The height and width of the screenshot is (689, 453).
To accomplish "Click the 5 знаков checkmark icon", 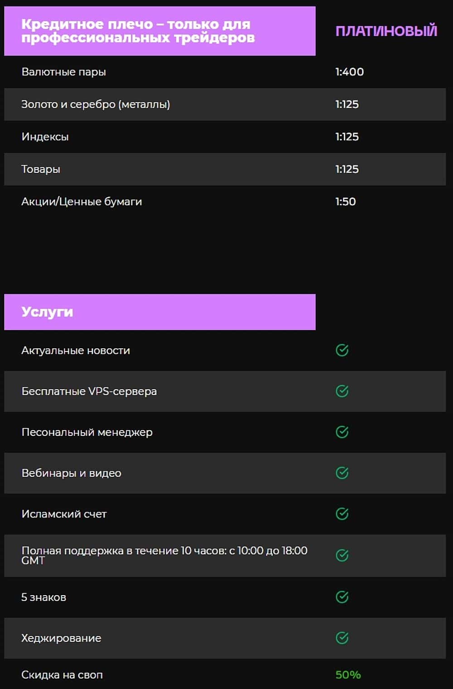I will 342,597.
